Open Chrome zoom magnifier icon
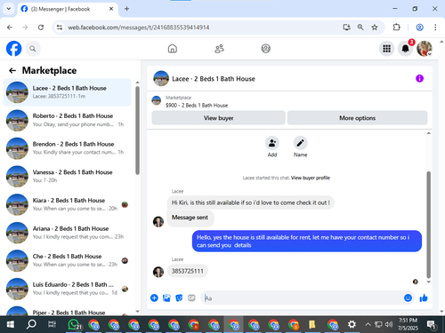The image size is (445, 333). click(x=360, y=28)
